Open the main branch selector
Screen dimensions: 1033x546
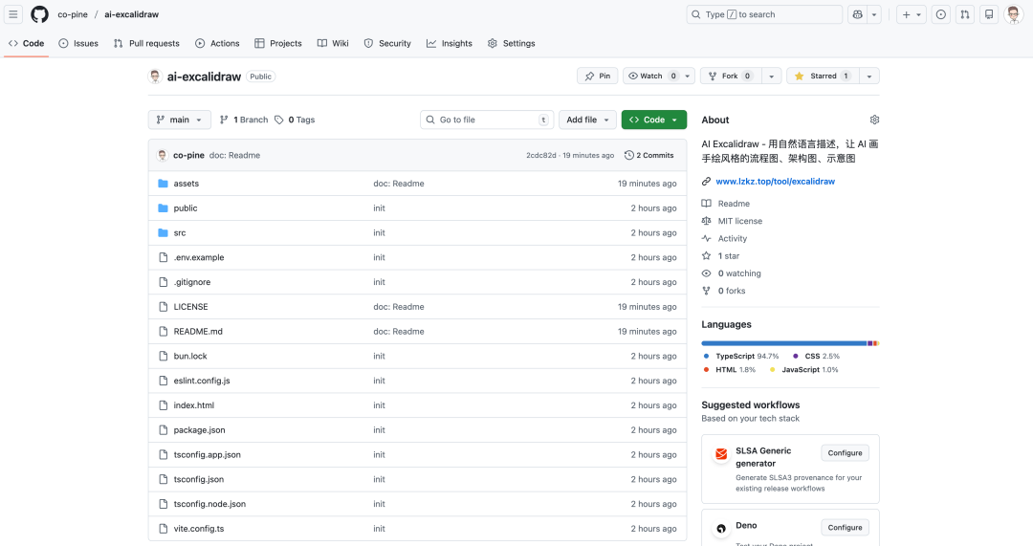[x=179, y=120]
